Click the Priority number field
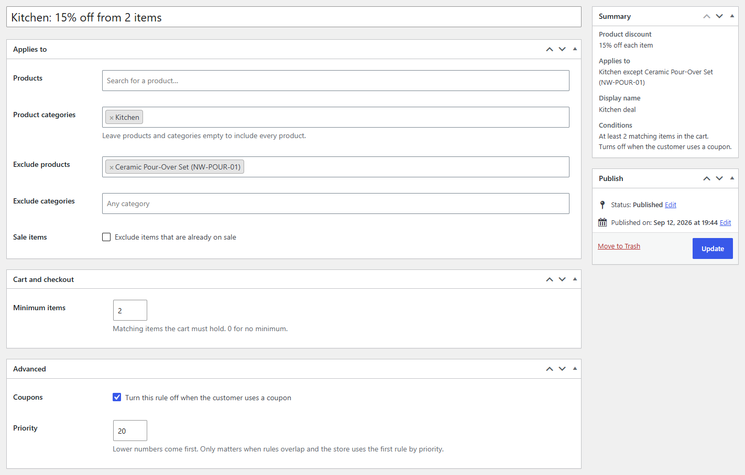The width and height of the screenshot is (745, 475). click(130, 431)
